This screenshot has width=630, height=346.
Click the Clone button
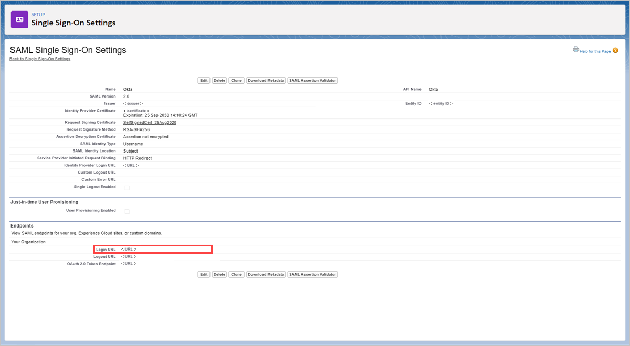[236, 80]
